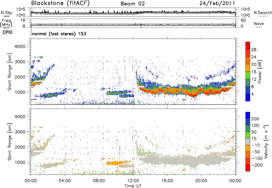Click the frequency panel '18' tick
The image size is (272, 188).
(23, 20)
